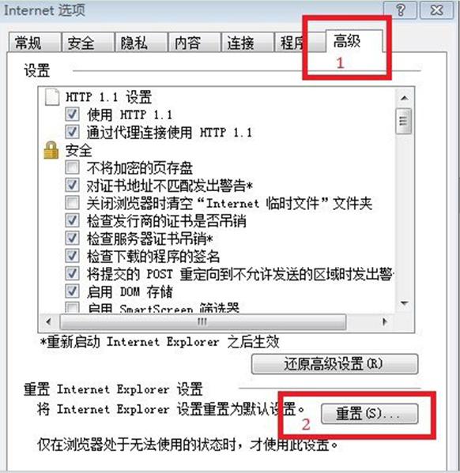Click the 还原高级设置(R) button

pos(334,364)
